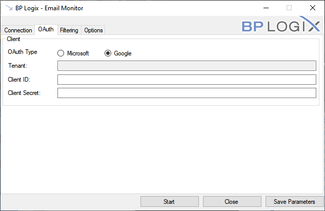
Task: Select the OAuth tab
Action: point(46,30)
